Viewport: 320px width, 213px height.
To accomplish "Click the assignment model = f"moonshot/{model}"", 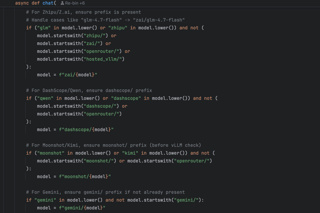I will click(x=74, y=177).
